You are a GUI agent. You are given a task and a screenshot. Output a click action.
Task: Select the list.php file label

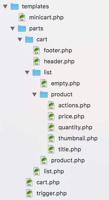[54, 171]
